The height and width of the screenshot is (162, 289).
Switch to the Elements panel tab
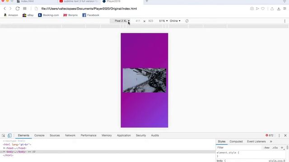[x=23, y=135]
